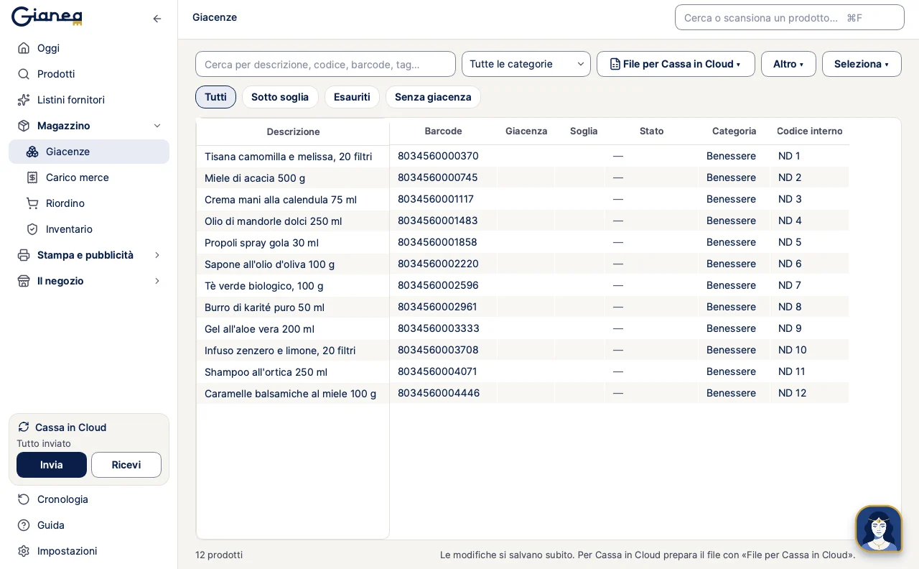
Task: Collapse sidebar with the back arrow
Action: (x=157, y=19)
